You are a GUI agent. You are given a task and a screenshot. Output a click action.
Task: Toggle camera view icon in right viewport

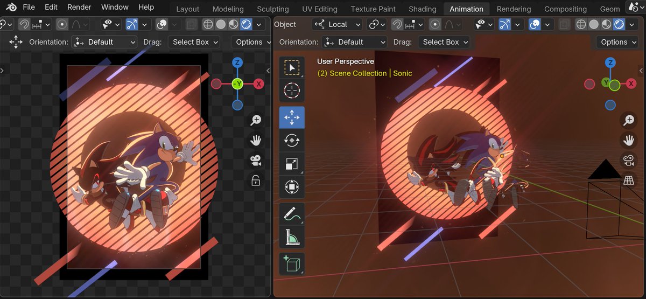click(x=628, y=161)
